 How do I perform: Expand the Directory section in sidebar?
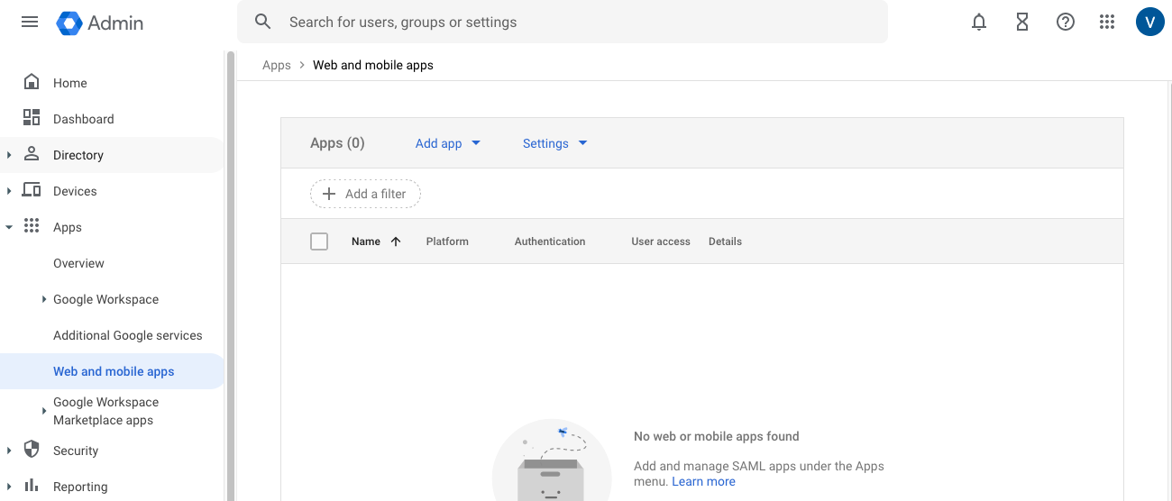click(9, 155)
